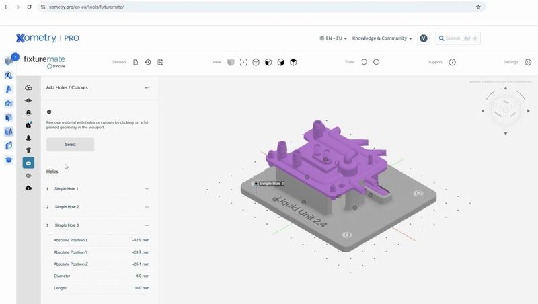Open session history clock icon
Viewport: 538px width, 304px height.
pyautogui.click(x=148, y=62)
